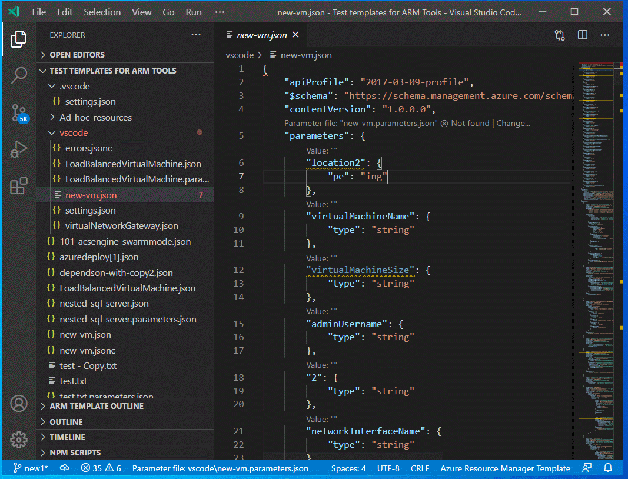Open the Run menu

194,12
